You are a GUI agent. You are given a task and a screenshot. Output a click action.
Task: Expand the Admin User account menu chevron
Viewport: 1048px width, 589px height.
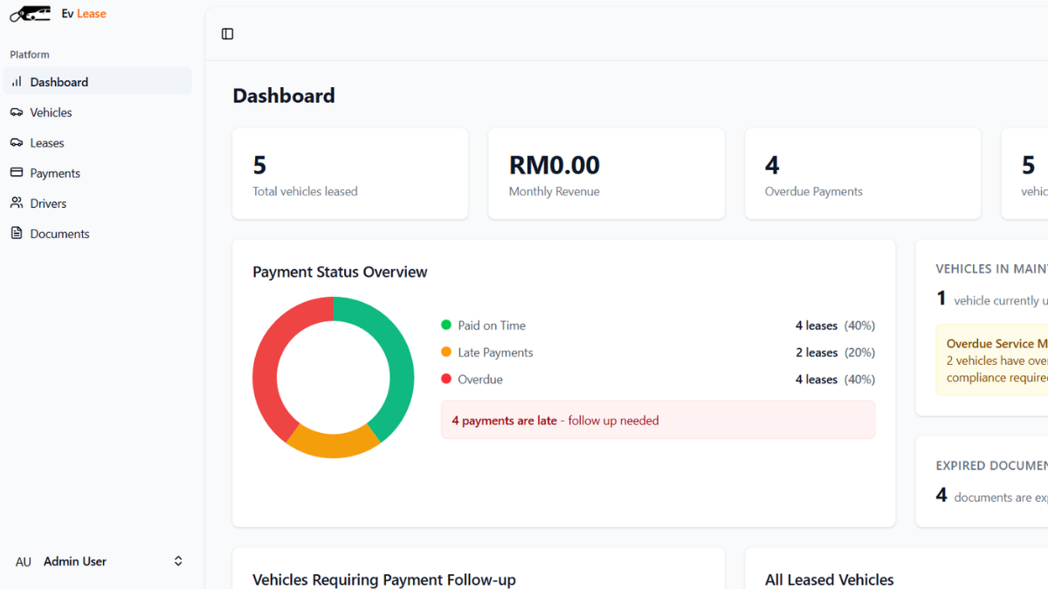click(x=178, y=561)
